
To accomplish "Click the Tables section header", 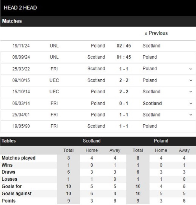I will pyautogui.click(x=9, y=141).
